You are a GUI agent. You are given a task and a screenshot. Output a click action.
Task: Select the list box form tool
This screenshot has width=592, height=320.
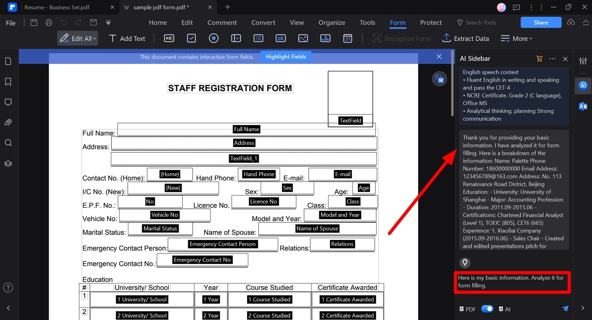pyautogui.click(x=258, y=39)
